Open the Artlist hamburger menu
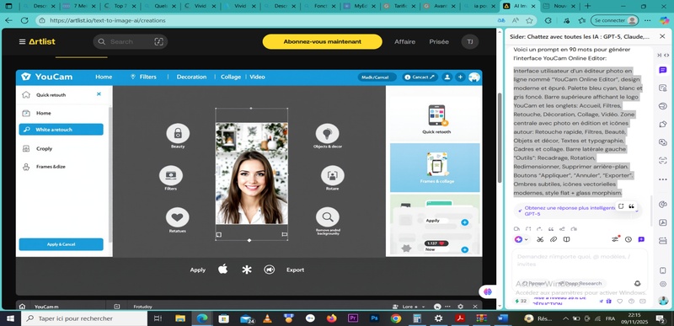Screen dimensions: 674x326 [22, 41]
